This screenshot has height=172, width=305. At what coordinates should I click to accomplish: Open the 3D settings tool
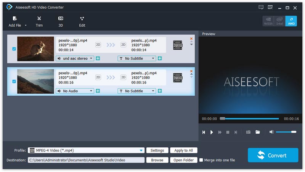61,22
